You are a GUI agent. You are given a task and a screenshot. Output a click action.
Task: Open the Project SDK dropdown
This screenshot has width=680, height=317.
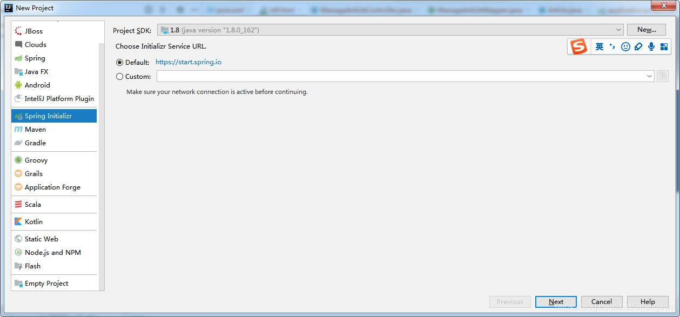tap(391, 30)
